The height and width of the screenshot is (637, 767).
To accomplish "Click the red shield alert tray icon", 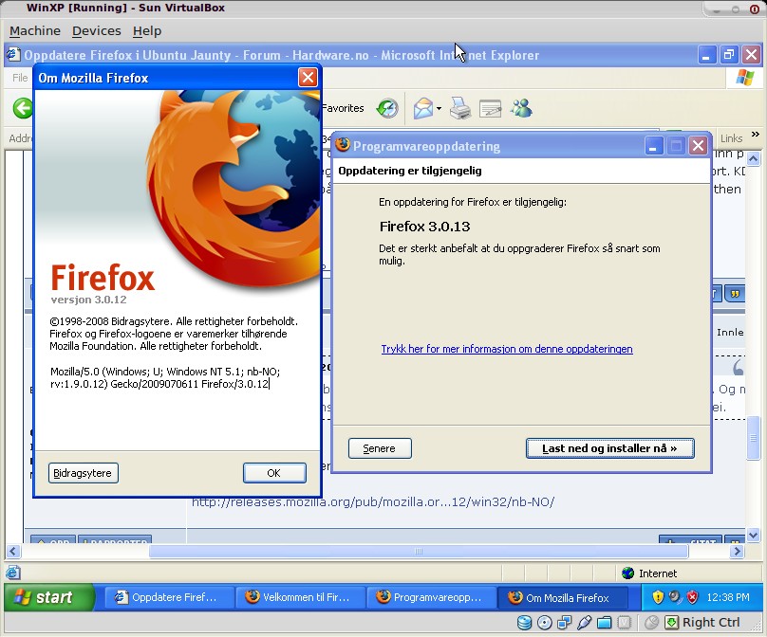I will (692, 597).
